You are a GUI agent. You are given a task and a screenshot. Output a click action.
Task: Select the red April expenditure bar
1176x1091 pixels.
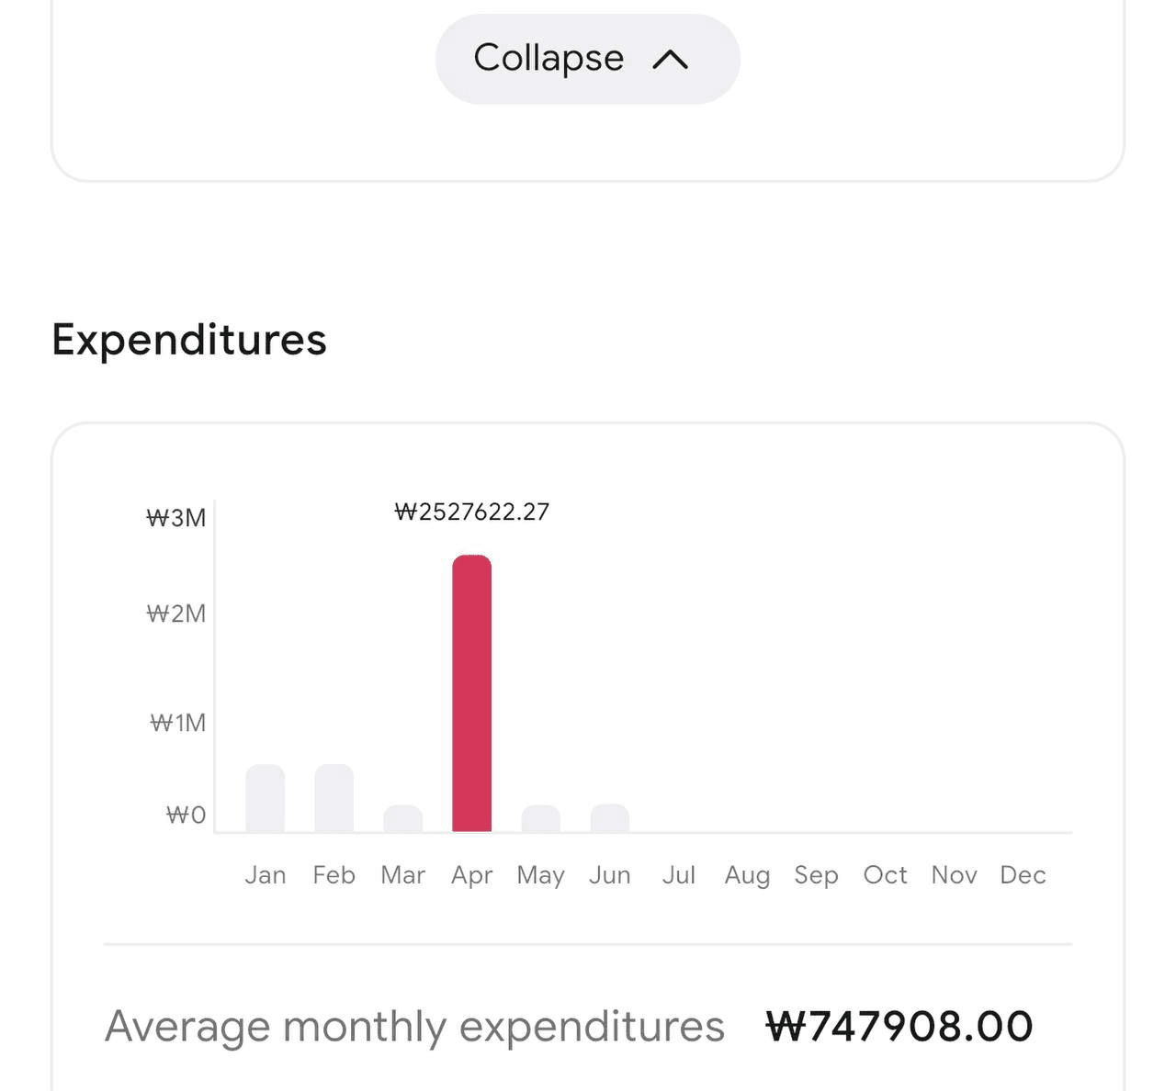coord(472,693)
